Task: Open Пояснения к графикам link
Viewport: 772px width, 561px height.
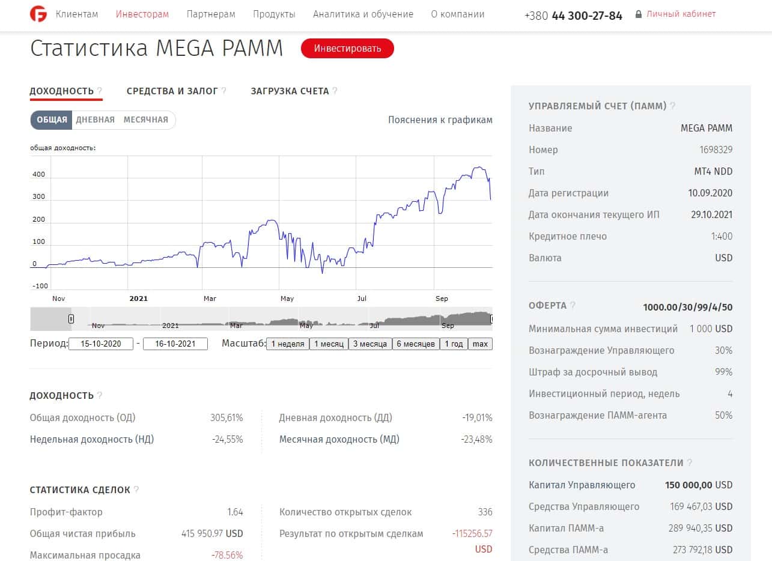Action: point(440,120)
